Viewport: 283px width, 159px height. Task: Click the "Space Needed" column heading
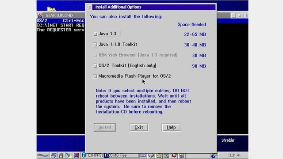191,25
